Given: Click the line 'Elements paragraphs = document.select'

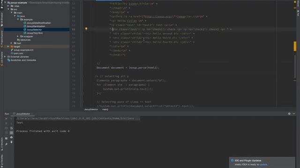Looking at the screenshot, I should click(131, 80).
